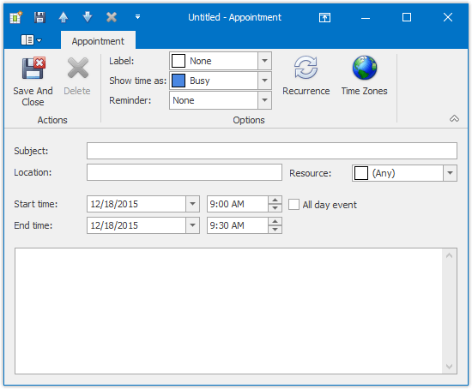The width and height of the screenshot is (472, 389).
Task: Go to next appointment with down arrow
Action: coord(88,17)
